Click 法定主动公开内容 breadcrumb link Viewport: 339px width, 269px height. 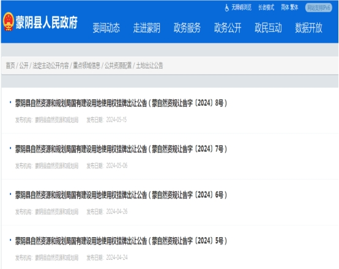click(x=51, y=65)
